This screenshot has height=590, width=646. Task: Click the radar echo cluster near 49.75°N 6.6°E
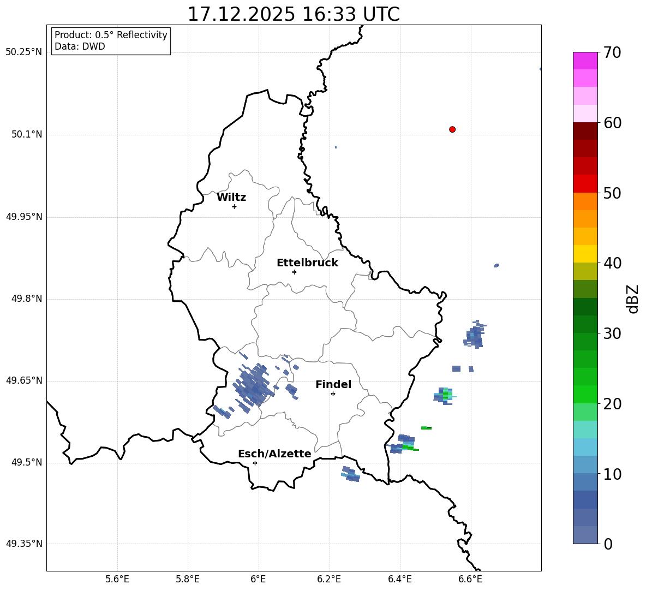474,335
